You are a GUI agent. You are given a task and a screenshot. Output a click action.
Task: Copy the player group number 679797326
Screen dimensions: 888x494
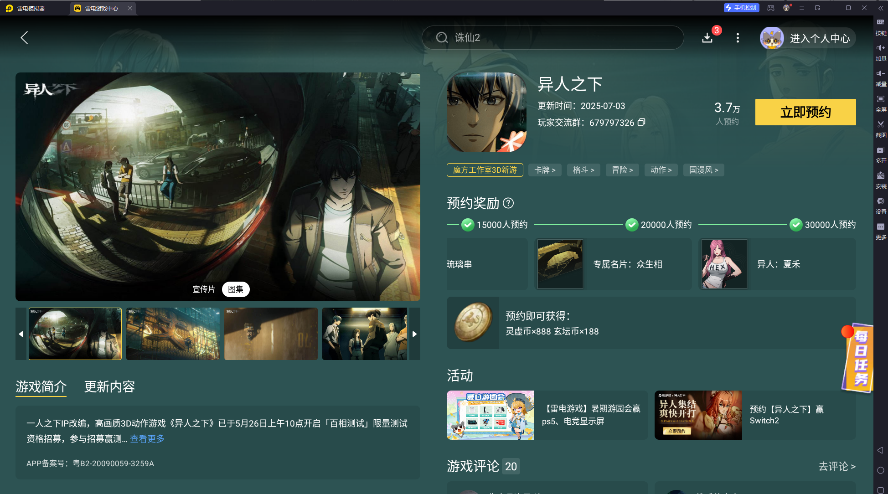(641, 122)
